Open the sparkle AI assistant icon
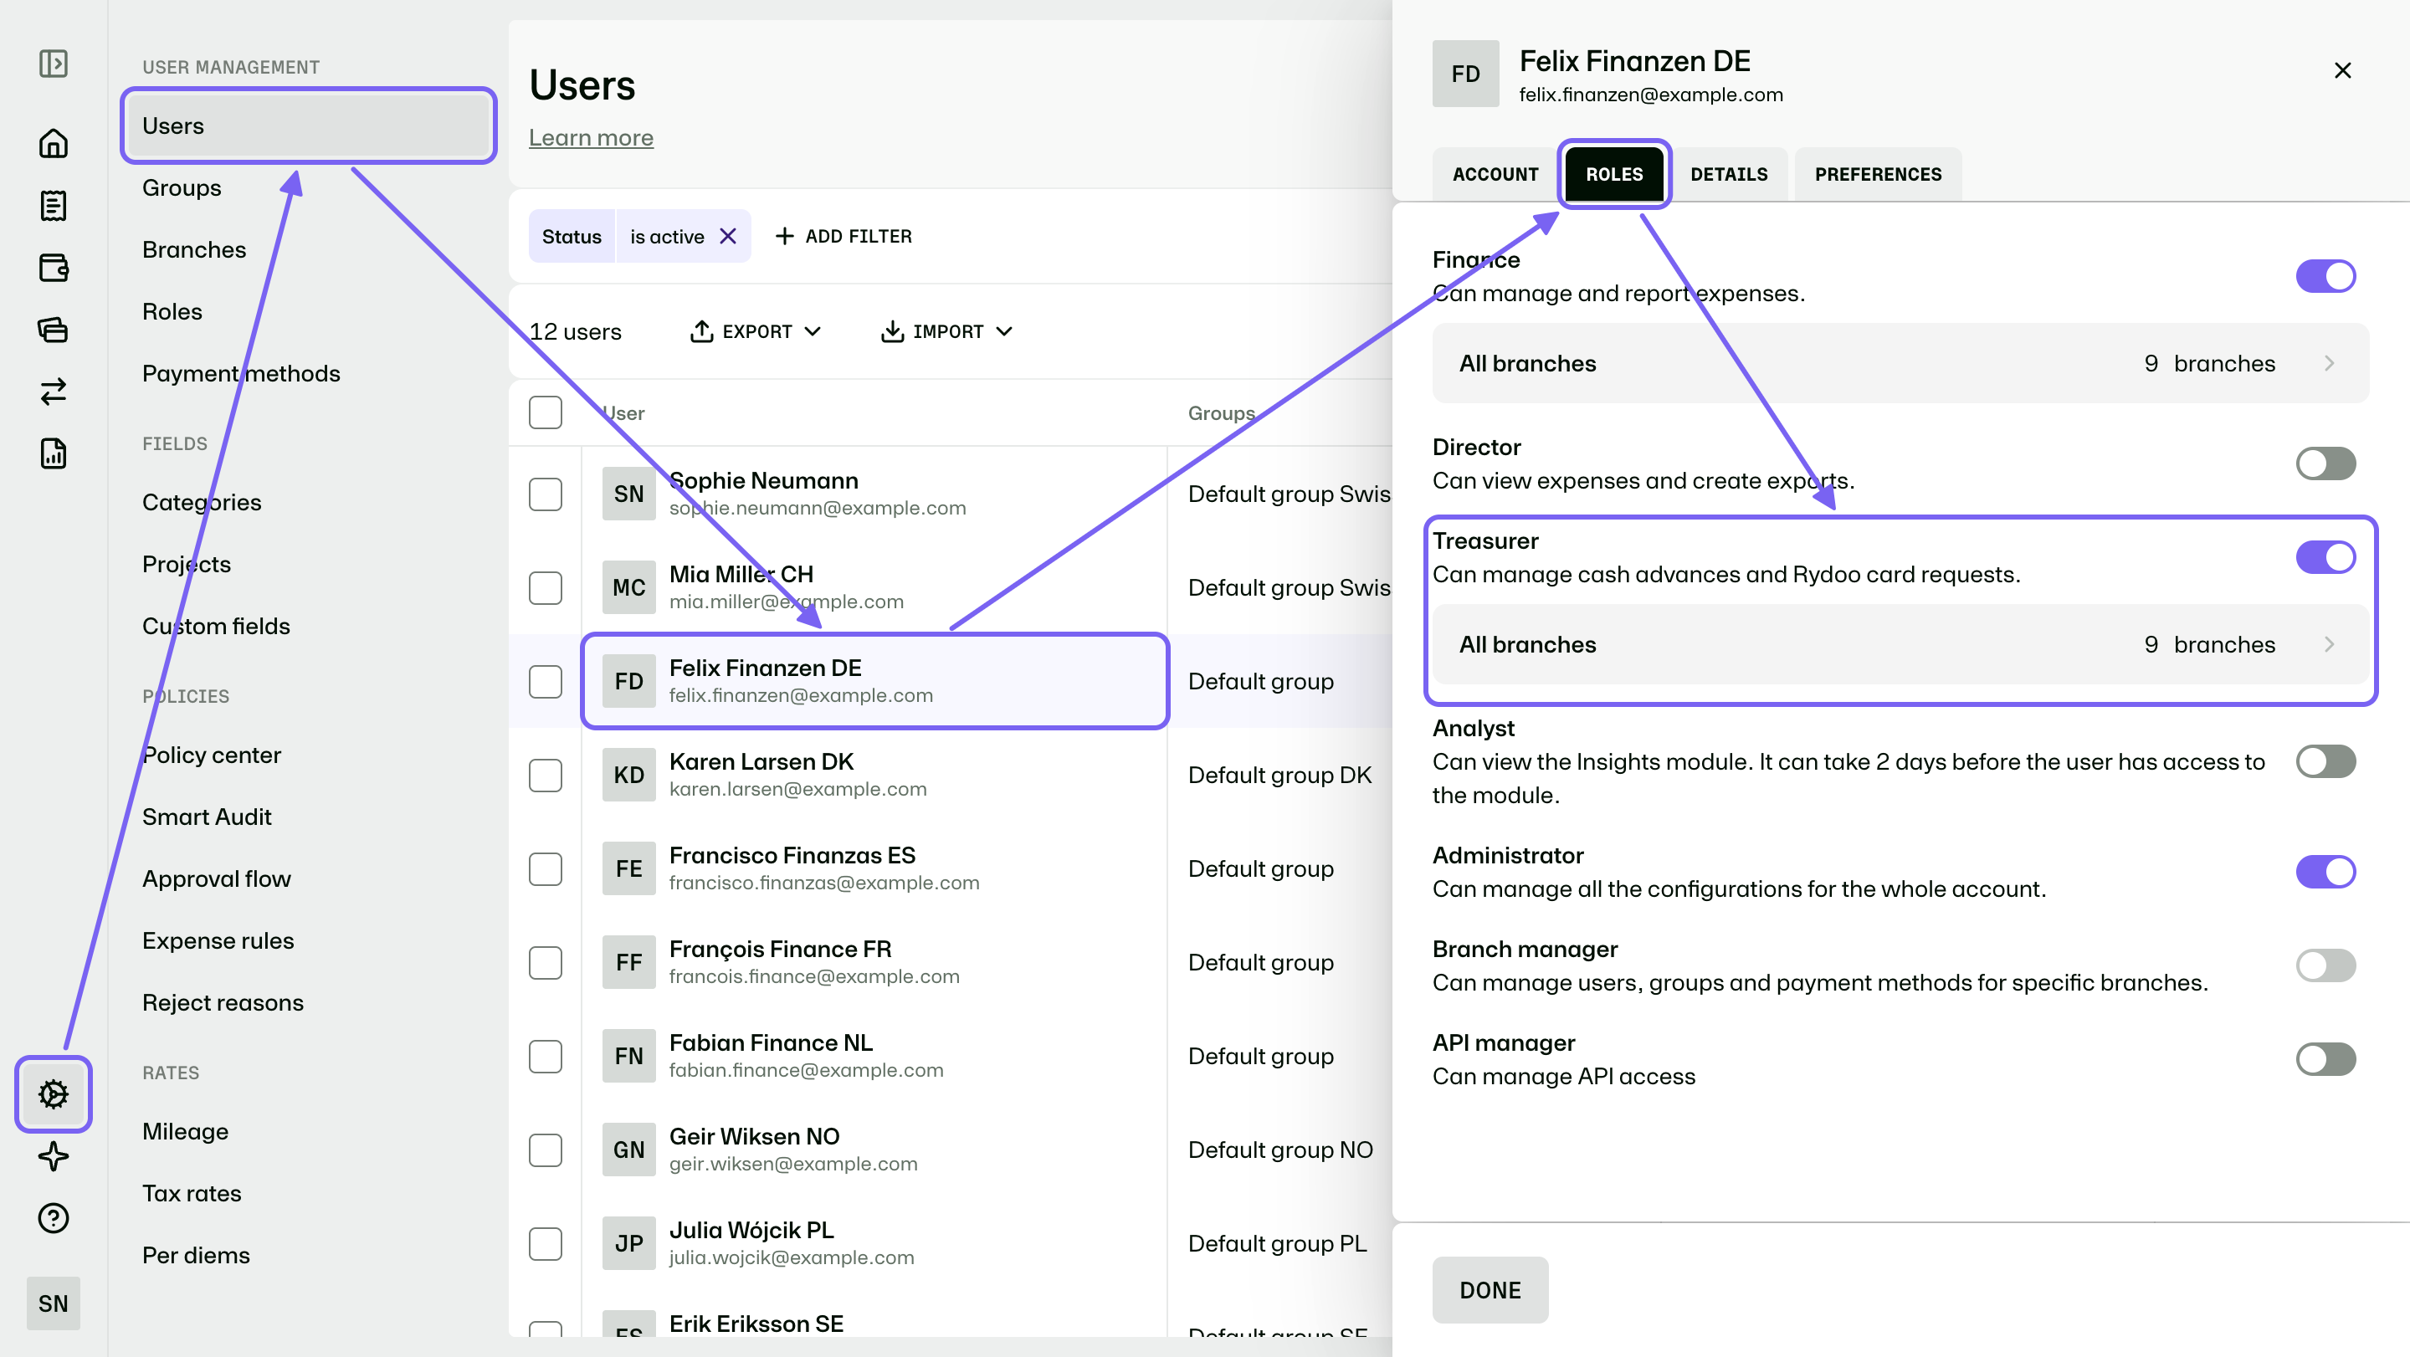 [x=54, y=1157]
